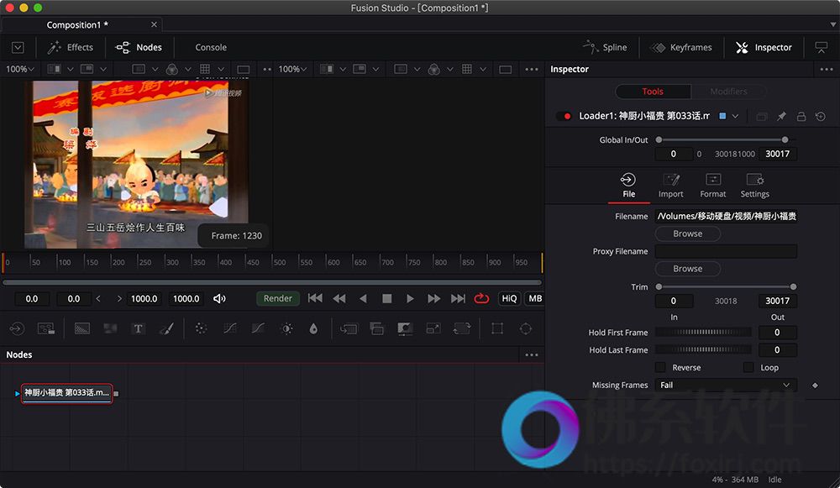
Task: Open the Format tab of Loader1
Action: coord(712,186)
